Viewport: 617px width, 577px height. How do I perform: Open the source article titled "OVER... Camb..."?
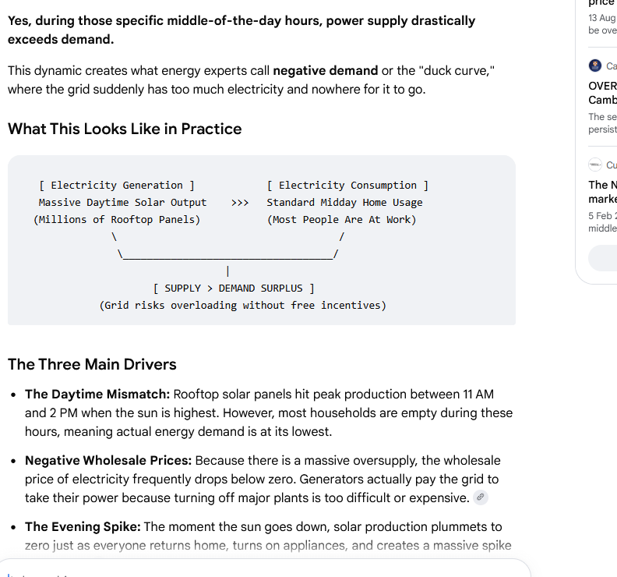pos(602,93)
